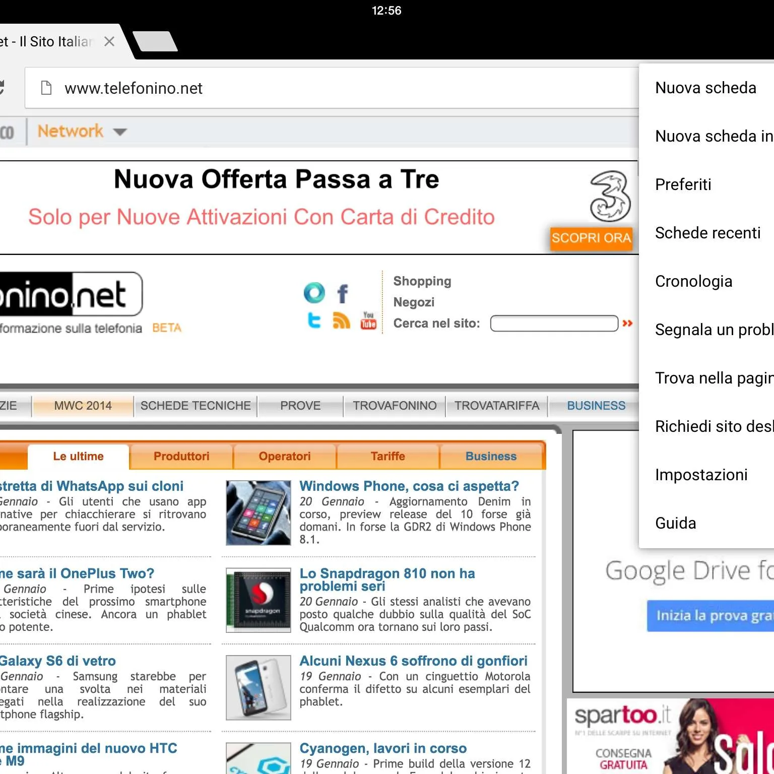Submit search with the orange double-arrow
This screenshot has width=774, height=774.
pos(627,324)
